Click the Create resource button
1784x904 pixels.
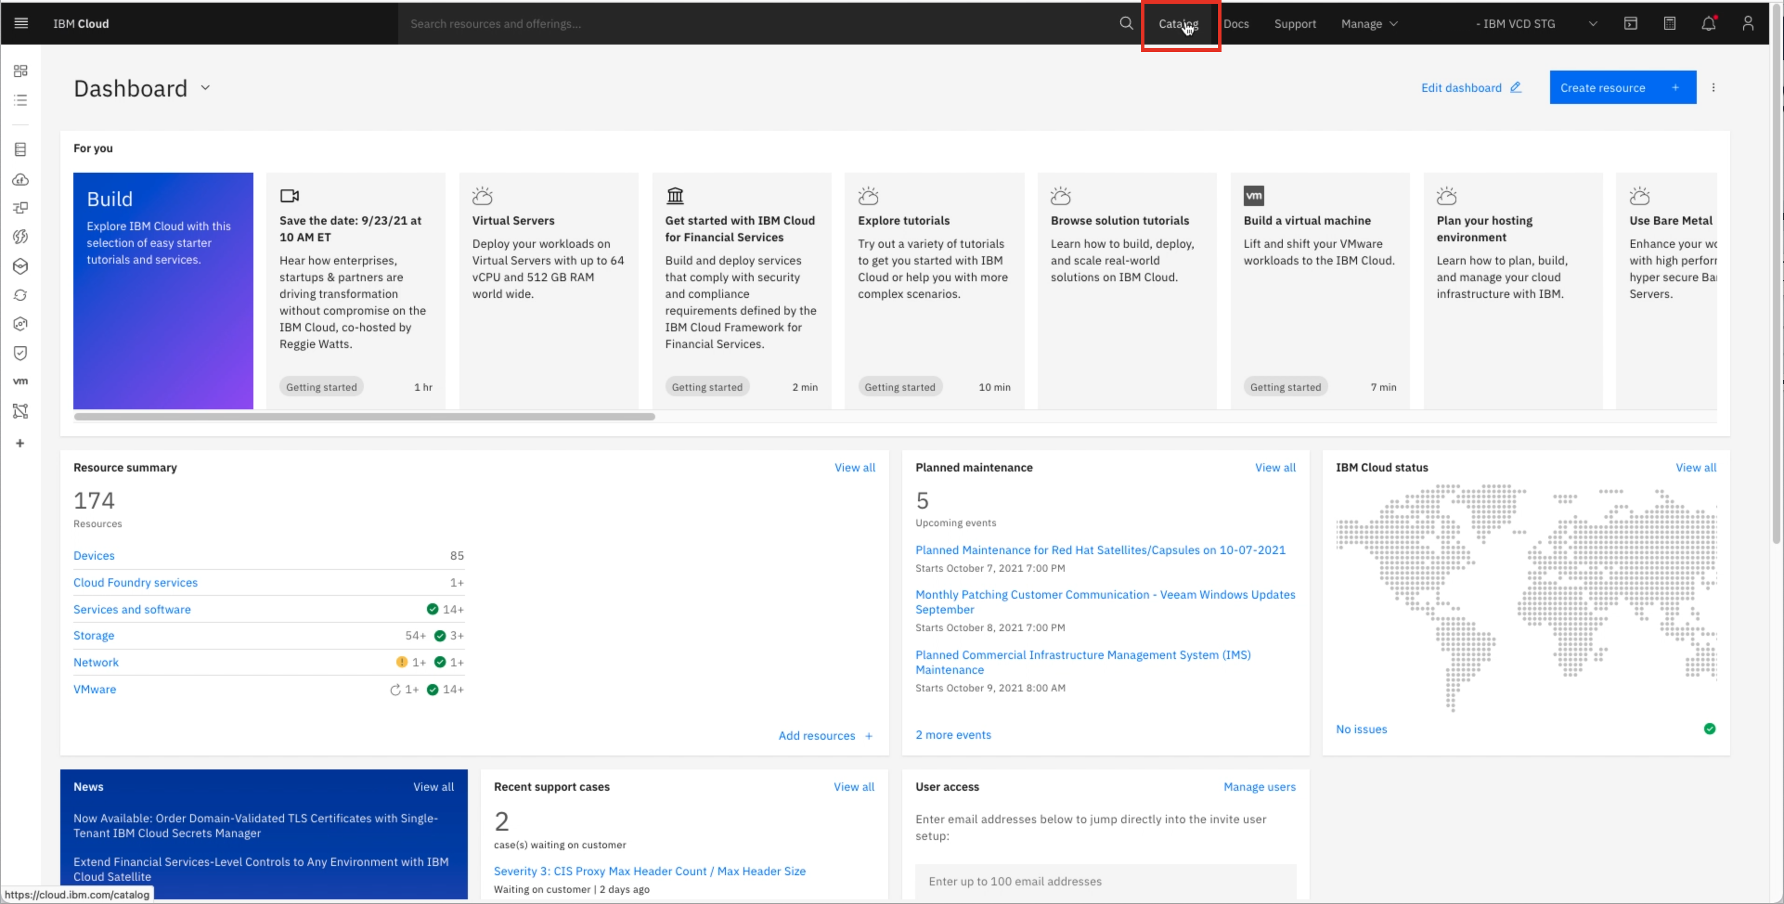[1622, 88]
